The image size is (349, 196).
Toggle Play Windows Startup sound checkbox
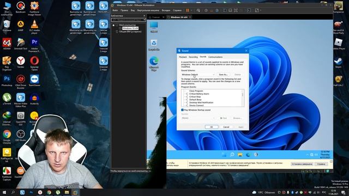pyautogui.click(x=182, y=110)
